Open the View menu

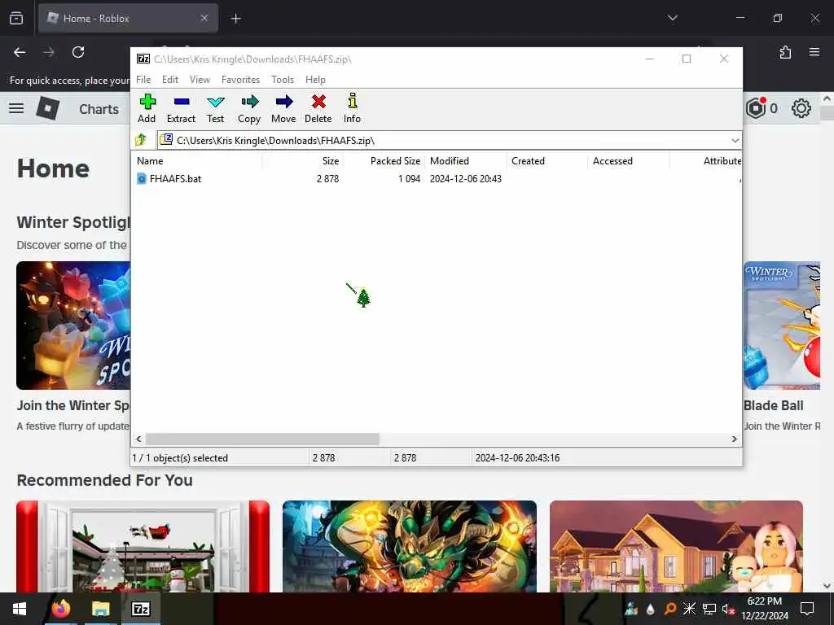[200, 80]
